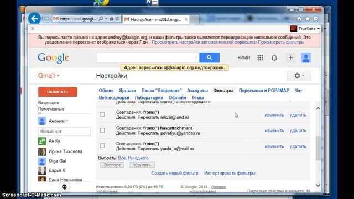Tick checkbox for mirza@land.ru filter
The height and width of the screenshot is (199, 354).
[102, 114]
